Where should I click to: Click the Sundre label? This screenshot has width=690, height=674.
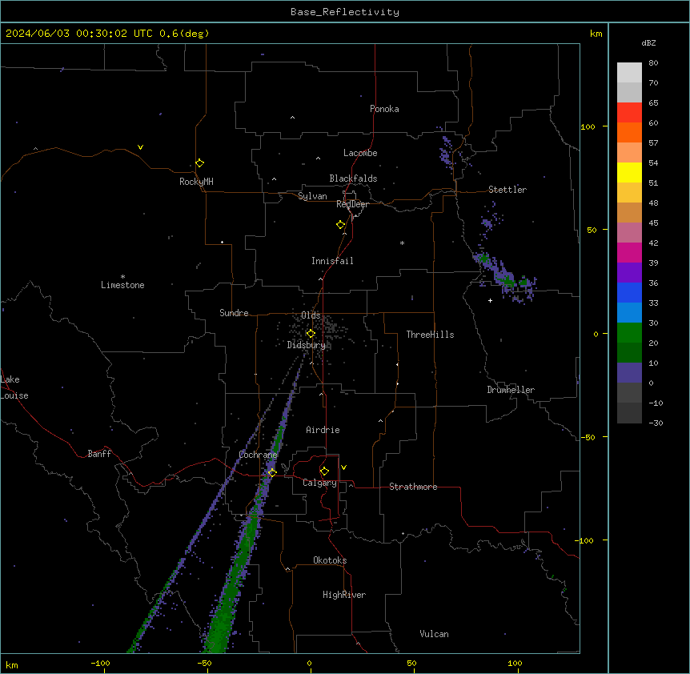coord(234,313)
